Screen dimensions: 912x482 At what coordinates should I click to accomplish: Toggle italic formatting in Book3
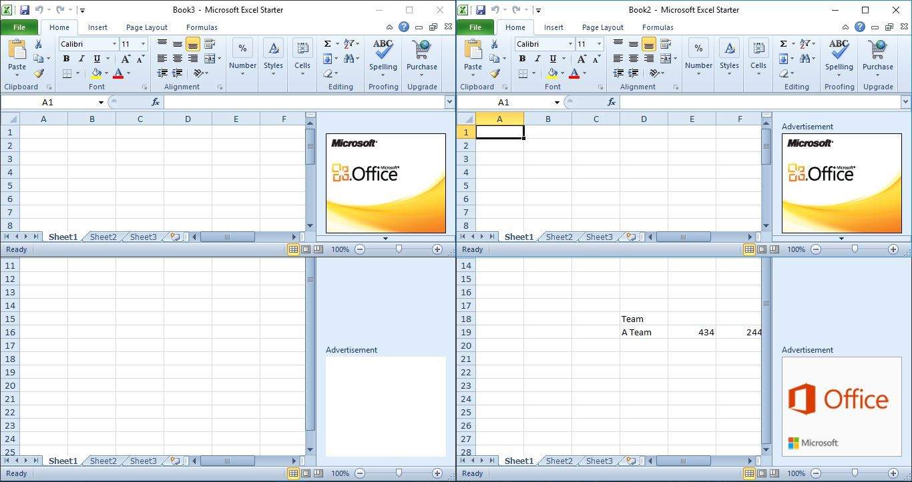(81, 59)
